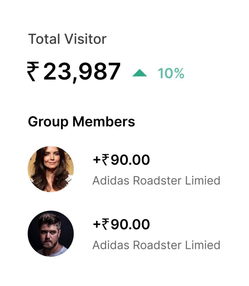Open Adidas Roadster Limied under the woman's amount
This screenshot has height=286, width=249.
[x=156, y=181]
